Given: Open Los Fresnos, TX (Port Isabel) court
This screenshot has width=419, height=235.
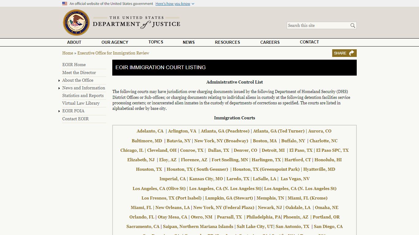Looking at the screenshot, I should pyautogui.click(x=171, y=198).
